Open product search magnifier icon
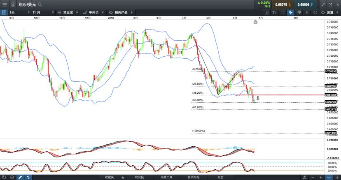Image resolution: width=341 pixels, height=180 pixels. 40,5
